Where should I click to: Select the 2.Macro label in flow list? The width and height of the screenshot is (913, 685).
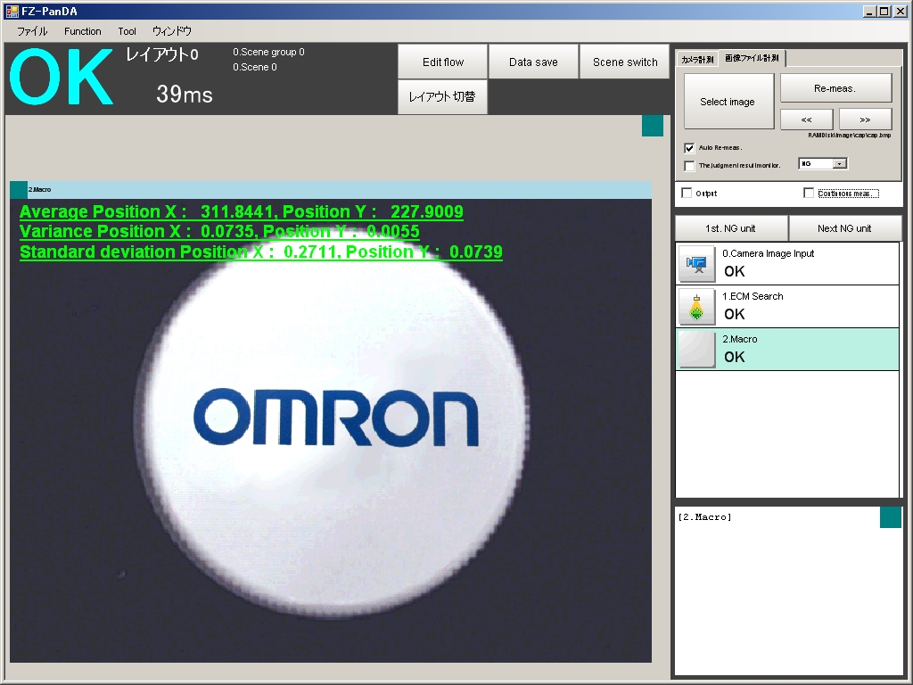[x=739, y=339]
